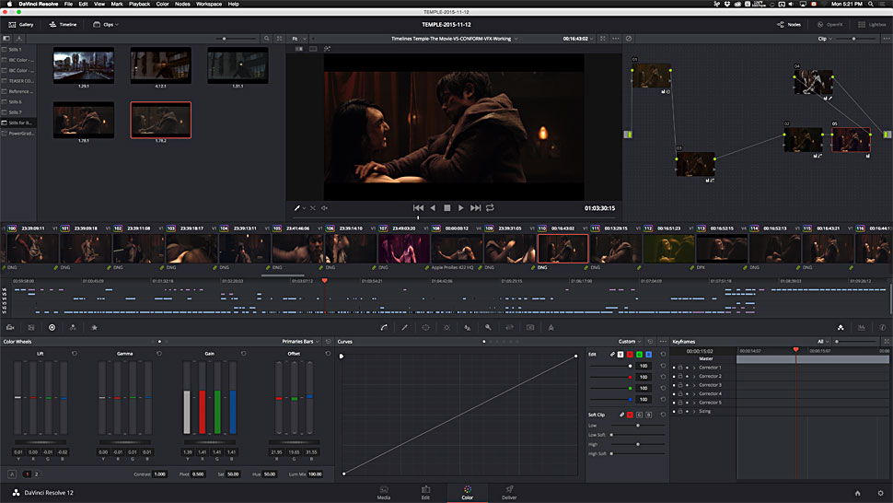Toggle the Timeline panel
893x503 pixels.
pyautogui.click(x=63, y=25)
